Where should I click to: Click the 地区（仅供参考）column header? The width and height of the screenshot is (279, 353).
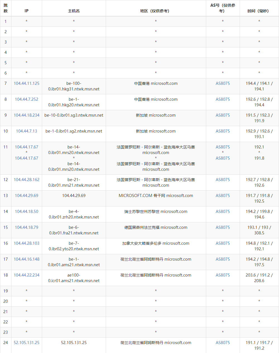pos(156,11)
